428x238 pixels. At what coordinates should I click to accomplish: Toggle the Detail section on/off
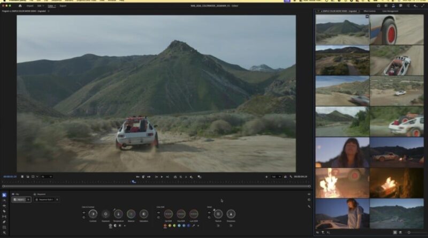click(209, 213)
